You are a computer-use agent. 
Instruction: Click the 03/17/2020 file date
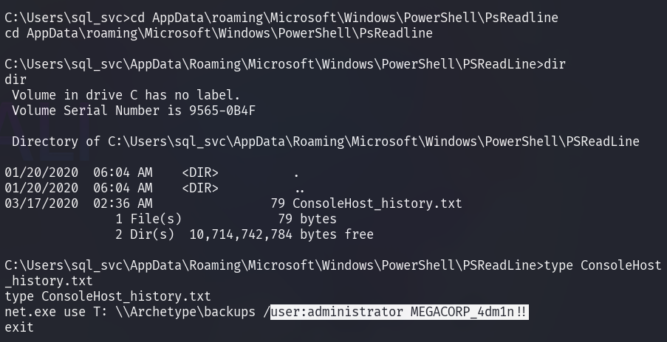pyautogui.click(x=41, y=203)
